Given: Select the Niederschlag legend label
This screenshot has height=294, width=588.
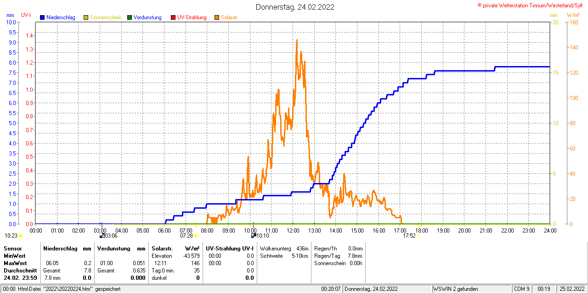Looking at the screenshot, I should (61, 17).
